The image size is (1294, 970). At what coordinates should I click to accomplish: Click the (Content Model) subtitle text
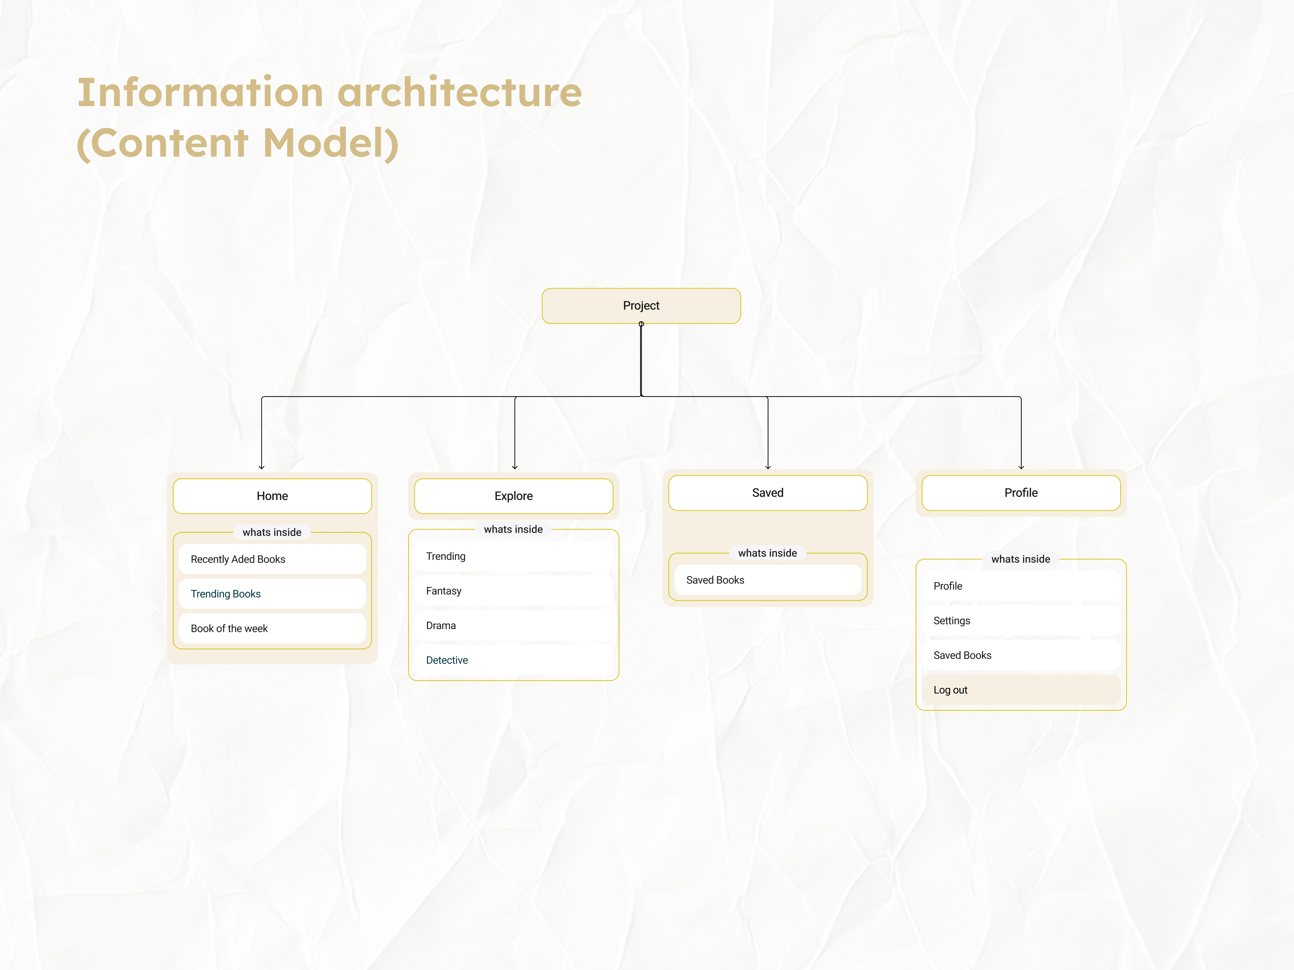click(238, 143)
